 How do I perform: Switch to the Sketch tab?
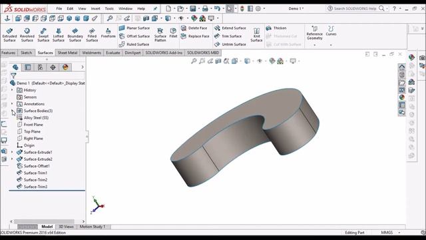click(27, 53)
